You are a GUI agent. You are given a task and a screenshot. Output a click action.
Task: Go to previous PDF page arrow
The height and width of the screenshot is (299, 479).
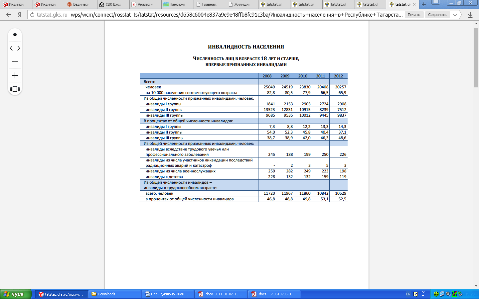click(x=11, y=48)
